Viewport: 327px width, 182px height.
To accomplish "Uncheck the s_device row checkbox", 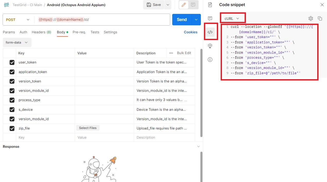I will point(12,110).
